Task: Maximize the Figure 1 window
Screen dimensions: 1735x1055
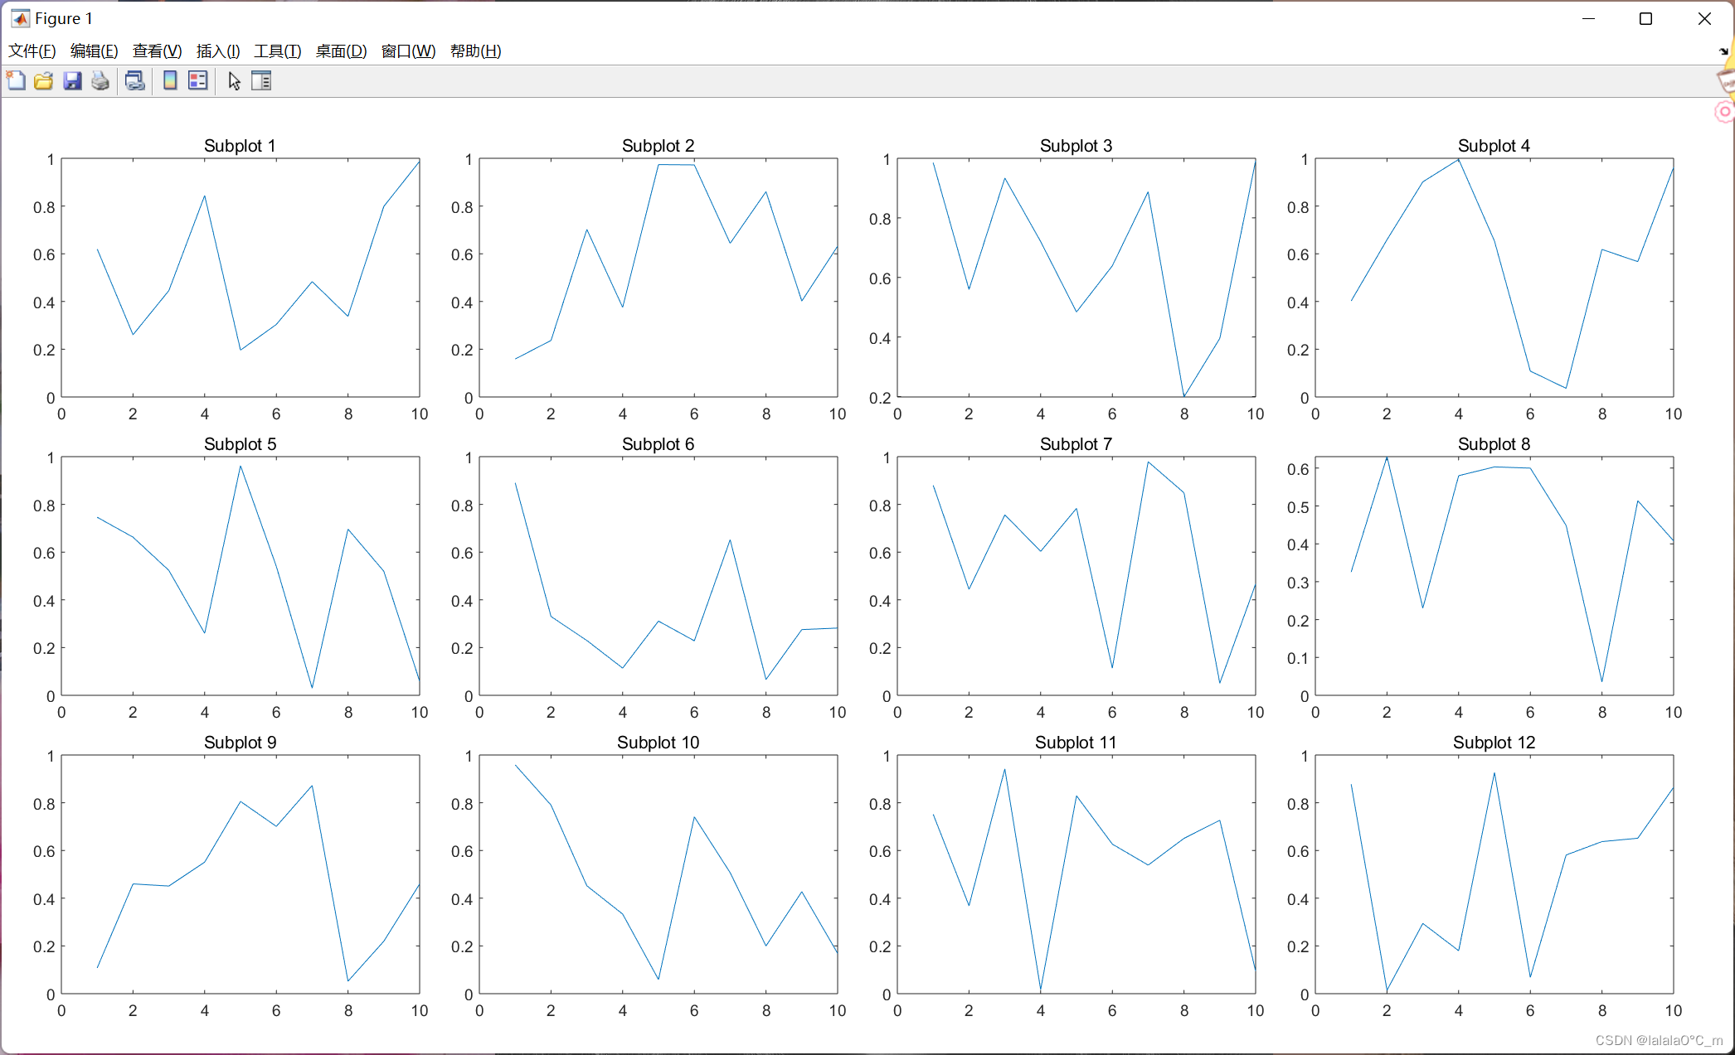Action: click(x=1646, y=19)
